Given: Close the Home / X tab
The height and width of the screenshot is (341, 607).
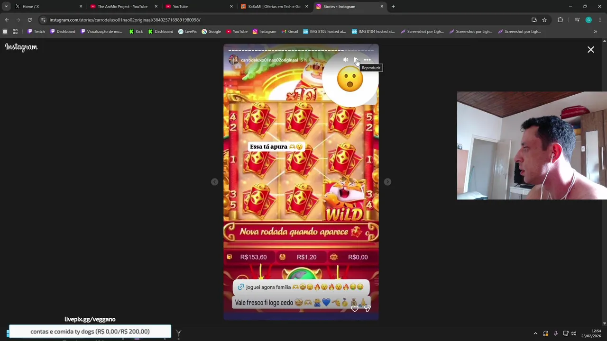Looking at the screenshot, I should click(81, 7).
